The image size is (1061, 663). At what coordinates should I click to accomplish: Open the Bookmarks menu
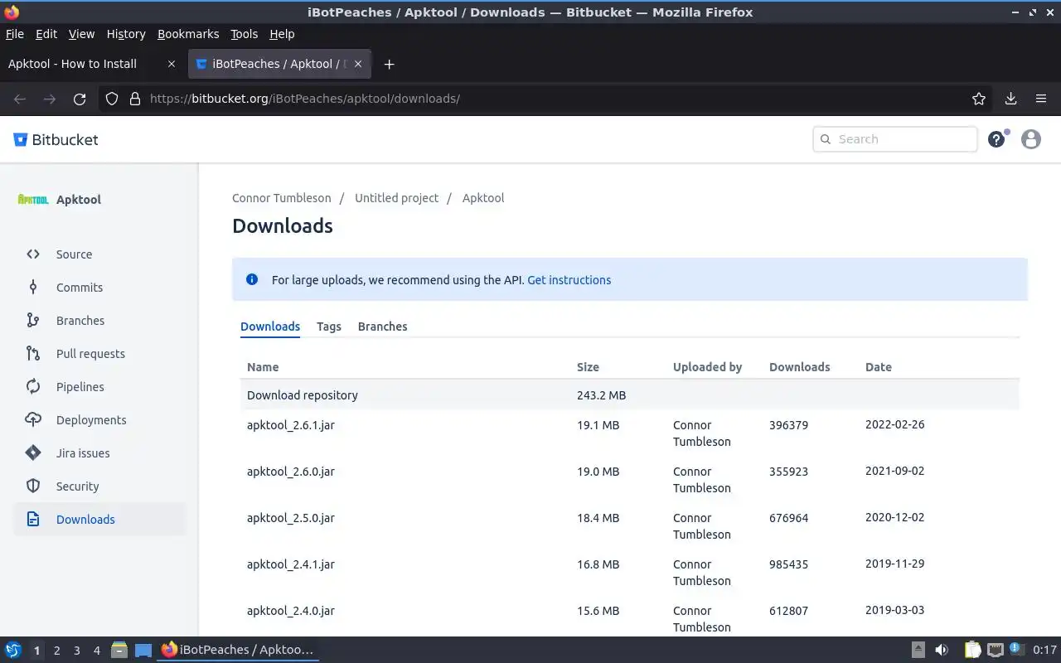pos(188,34)
